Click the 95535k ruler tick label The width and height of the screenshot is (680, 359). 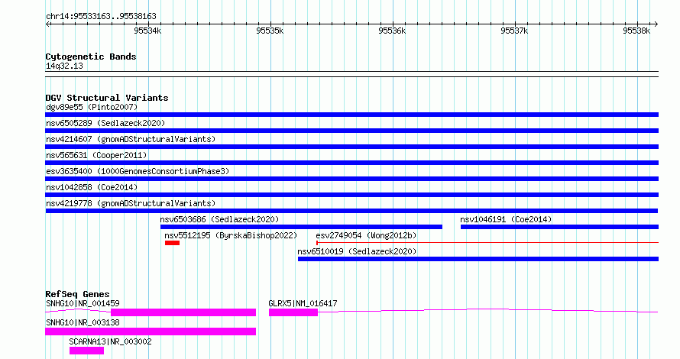pos(270,31)
